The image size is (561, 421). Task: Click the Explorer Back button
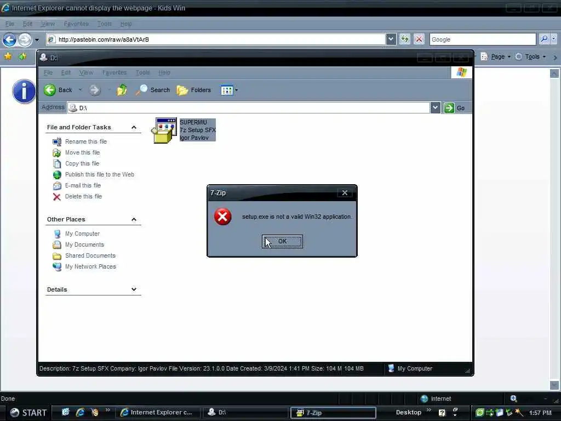[58, 90]
